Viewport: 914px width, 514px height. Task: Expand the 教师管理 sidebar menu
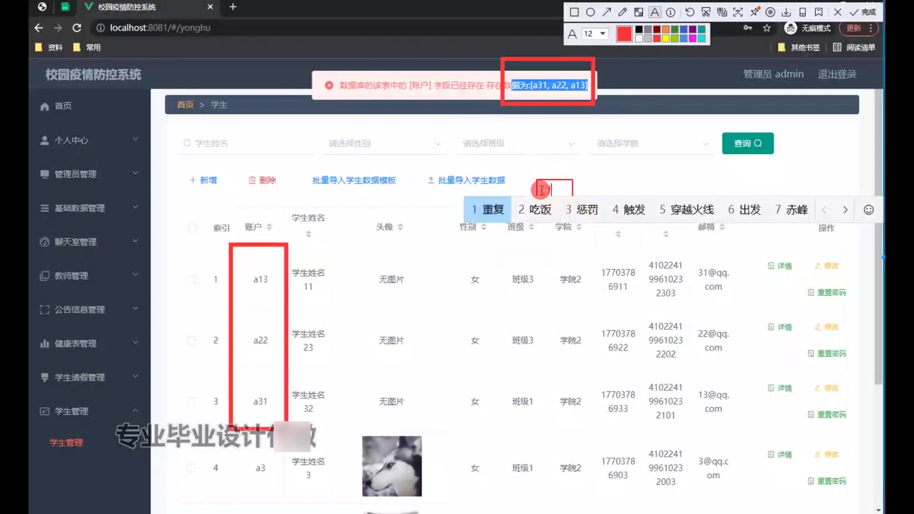89,276
